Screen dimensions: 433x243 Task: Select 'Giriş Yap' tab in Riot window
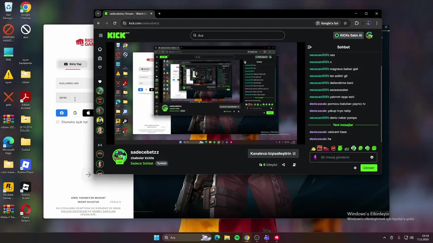[x=73, y=64]
